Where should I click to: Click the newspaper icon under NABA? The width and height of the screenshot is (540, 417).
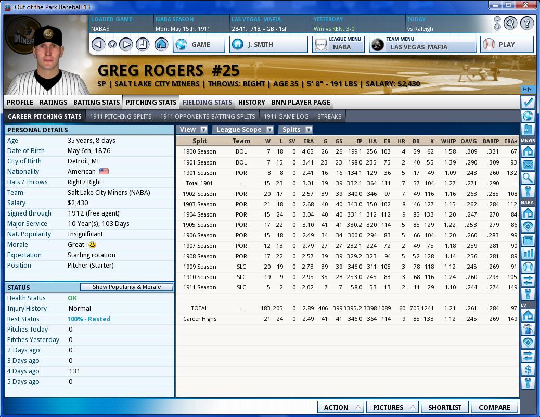(528, 239)
